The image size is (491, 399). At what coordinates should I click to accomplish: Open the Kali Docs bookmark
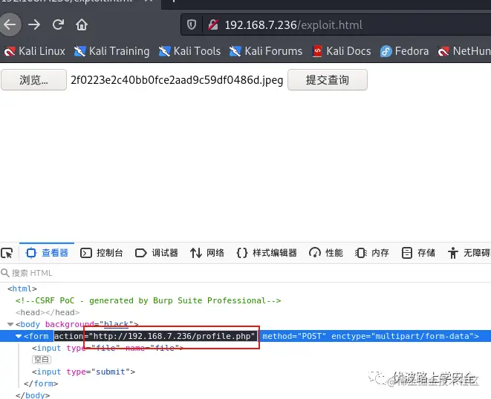click(342, 51)
